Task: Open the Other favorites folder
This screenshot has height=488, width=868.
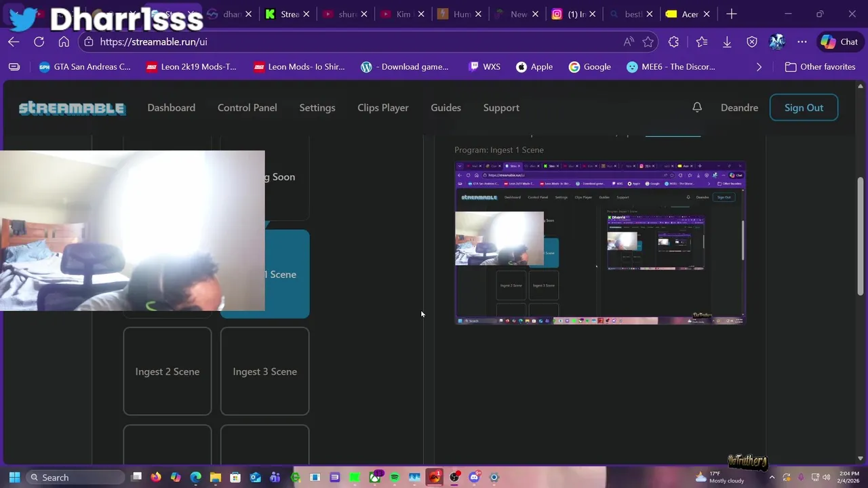Action: coord(820,67)
